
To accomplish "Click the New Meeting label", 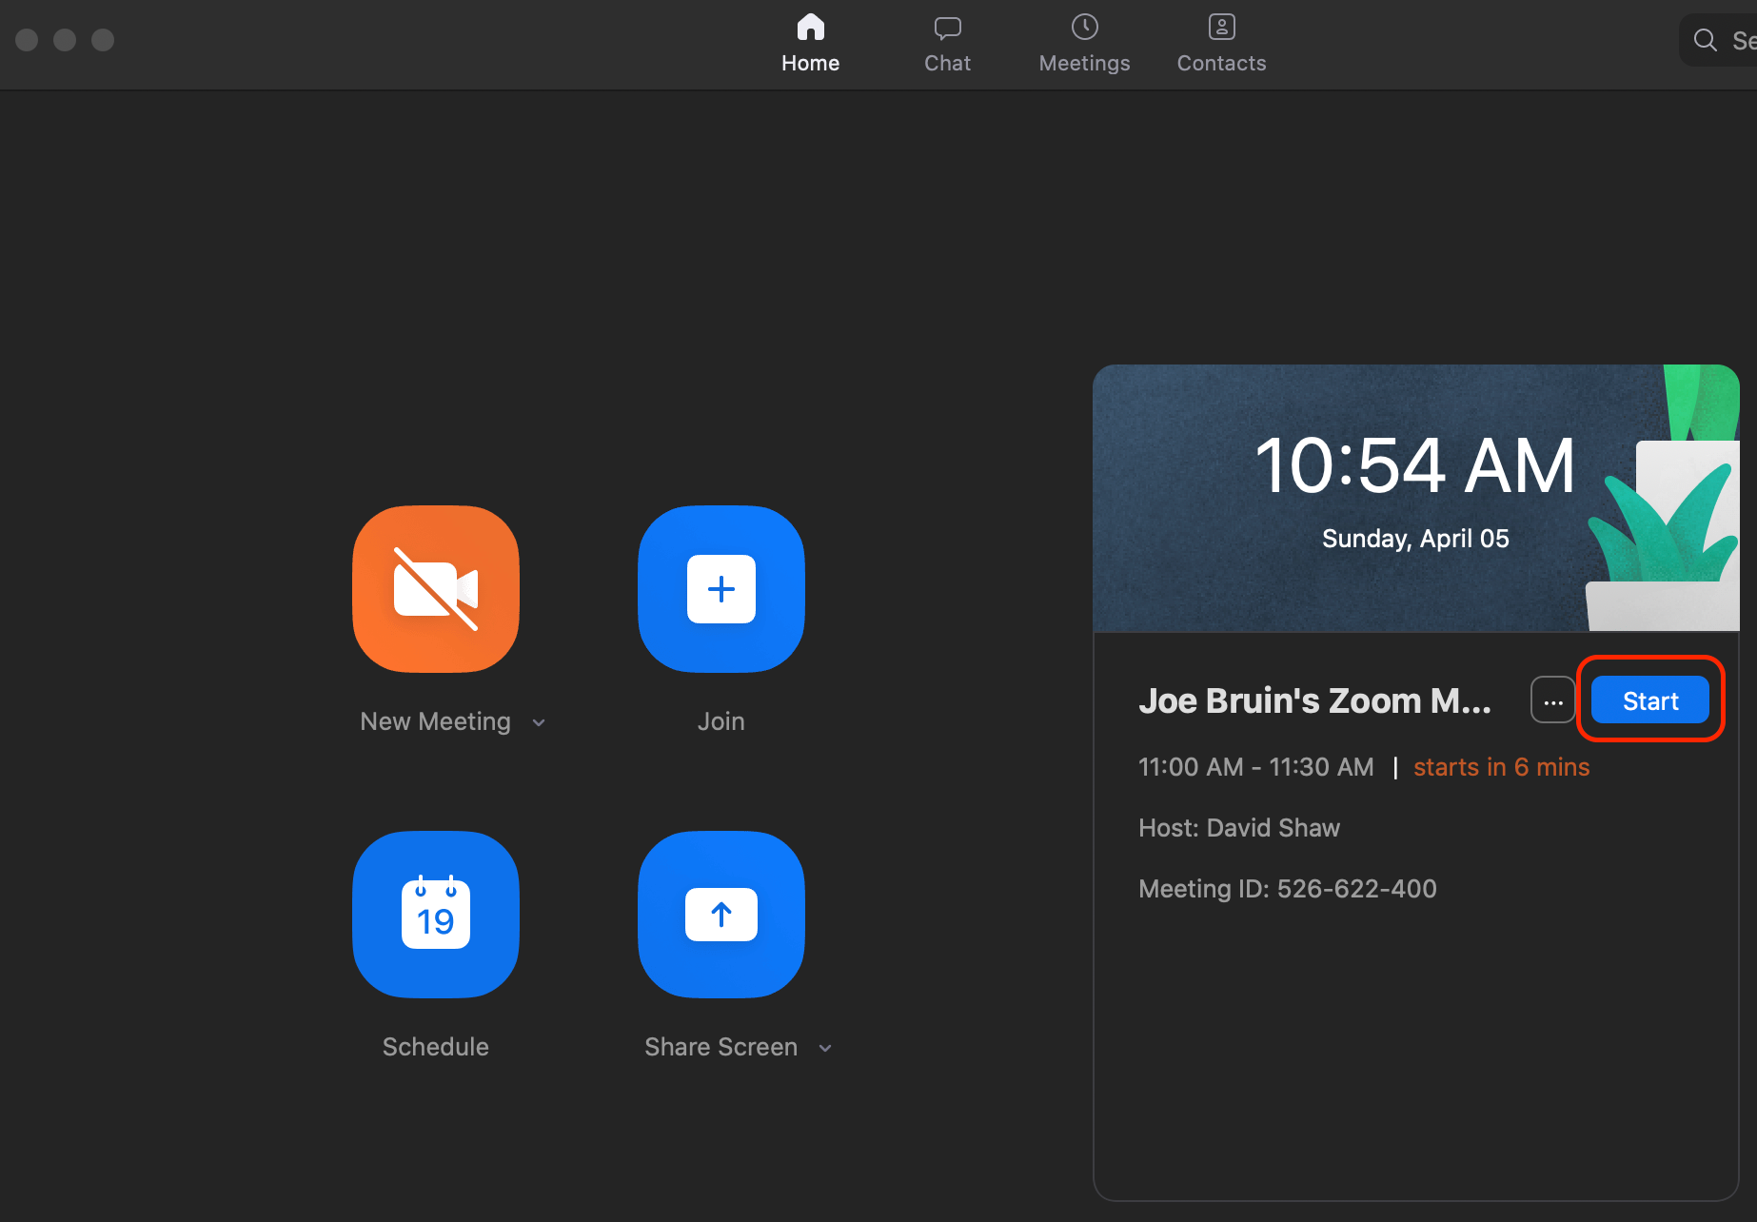I will [x=435, y=721].
